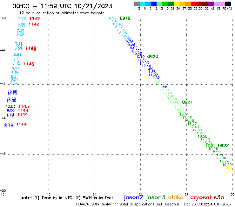Click the cyan swatch left of label 6
This screenshot has width=235, height=207.
coord(143,4)
